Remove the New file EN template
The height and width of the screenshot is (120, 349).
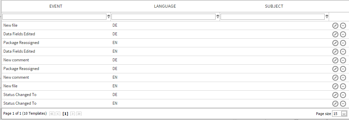coord(343,86)
